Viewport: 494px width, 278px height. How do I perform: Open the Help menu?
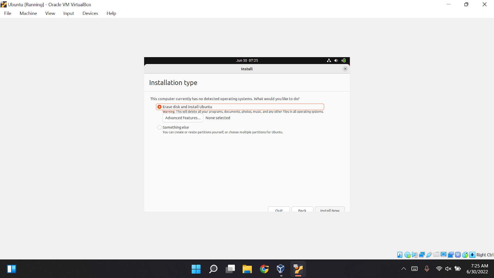click(x=111, y=13)
